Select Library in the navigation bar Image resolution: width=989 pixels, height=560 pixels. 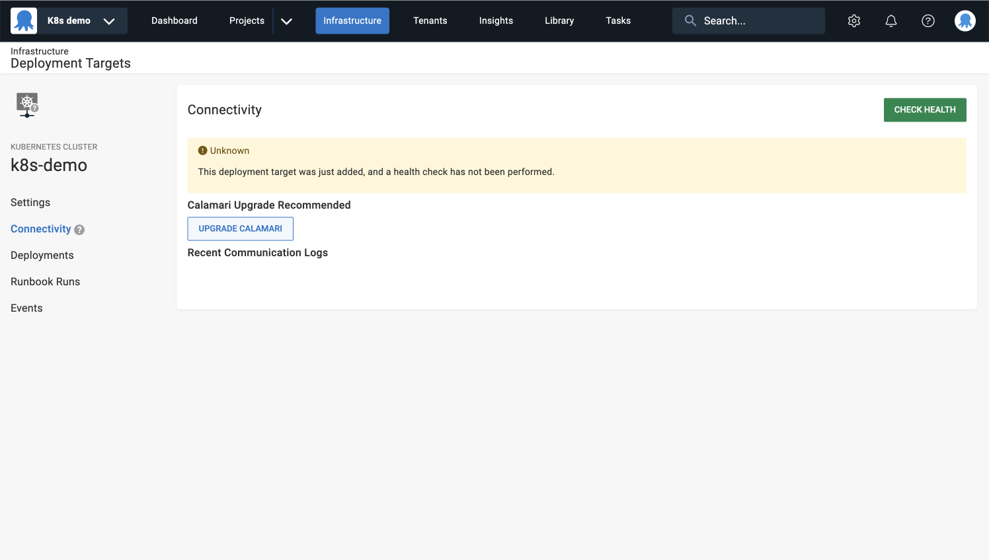click(x=559, y=20)
